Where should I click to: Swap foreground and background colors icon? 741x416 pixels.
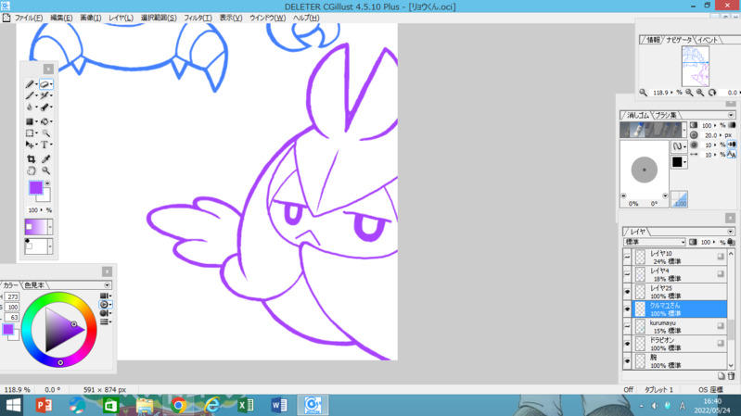(x=47, y=183)
